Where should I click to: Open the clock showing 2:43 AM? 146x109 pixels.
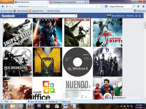pos(139,106)
